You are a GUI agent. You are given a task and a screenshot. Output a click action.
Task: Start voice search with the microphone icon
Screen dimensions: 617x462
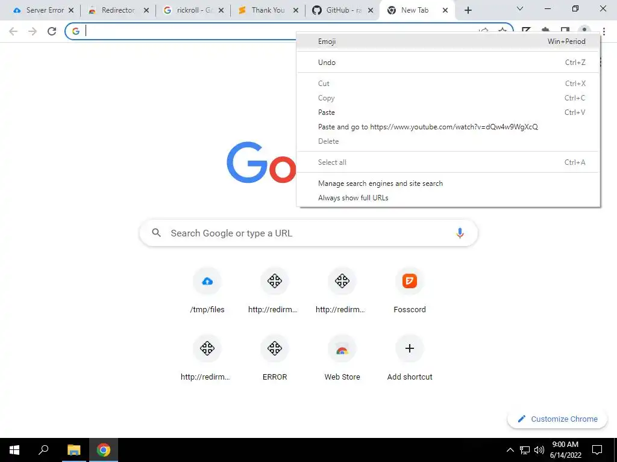click(460, 233)
